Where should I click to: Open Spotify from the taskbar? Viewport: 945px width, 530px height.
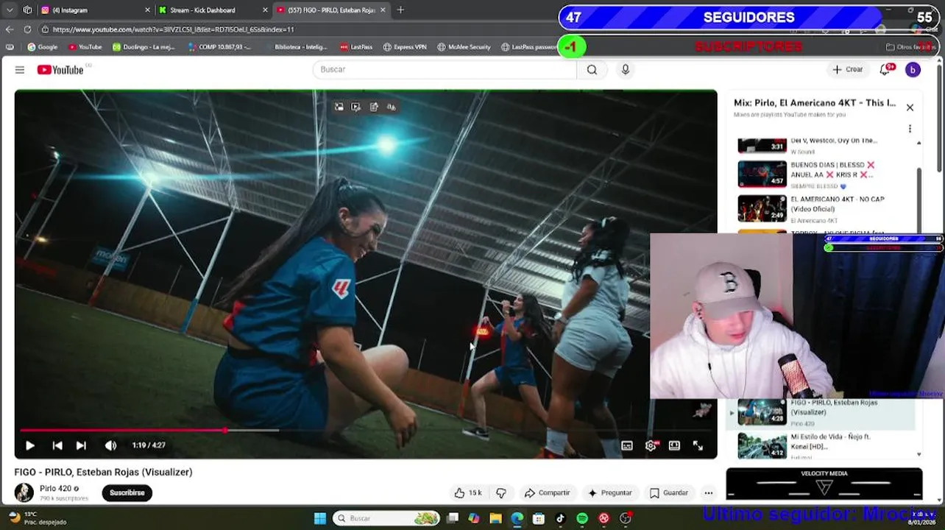pos(582,518)
